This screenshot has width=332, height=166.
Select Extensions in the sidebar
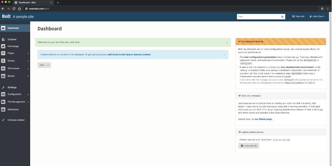[x=13, y=110]
